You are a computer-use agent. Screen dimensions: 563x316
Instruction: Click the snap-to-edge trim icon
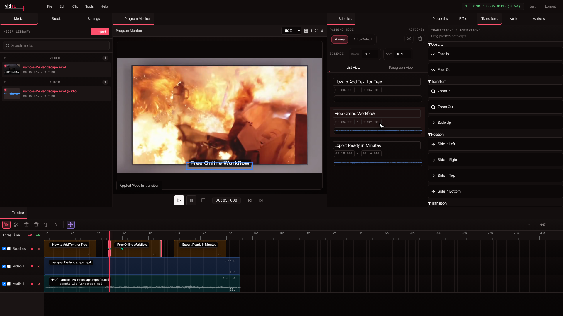click(56, 225)
